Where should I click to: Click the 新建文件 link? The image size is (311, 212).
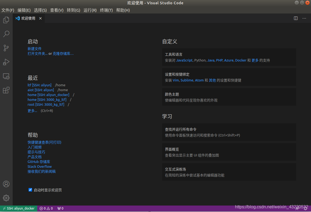(34, 49)
